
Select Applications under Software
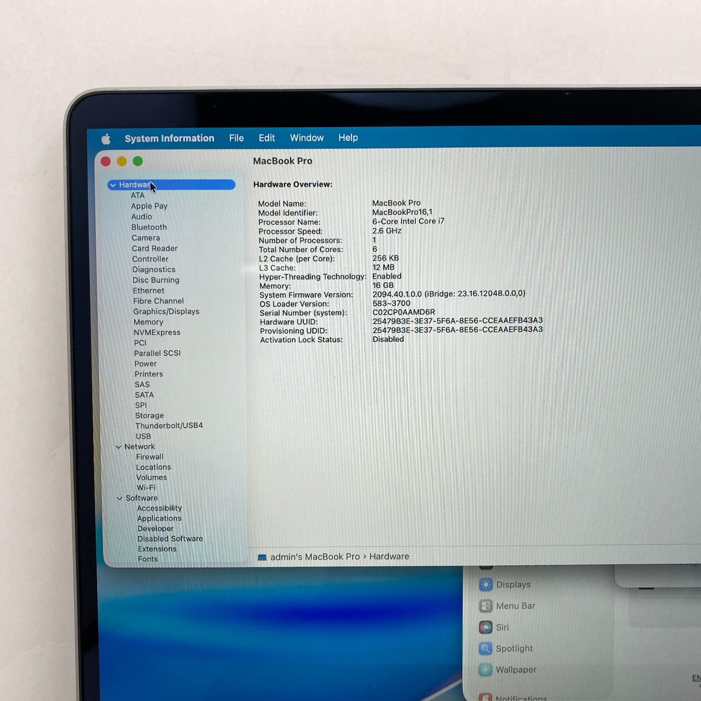(x=159, y=518)
